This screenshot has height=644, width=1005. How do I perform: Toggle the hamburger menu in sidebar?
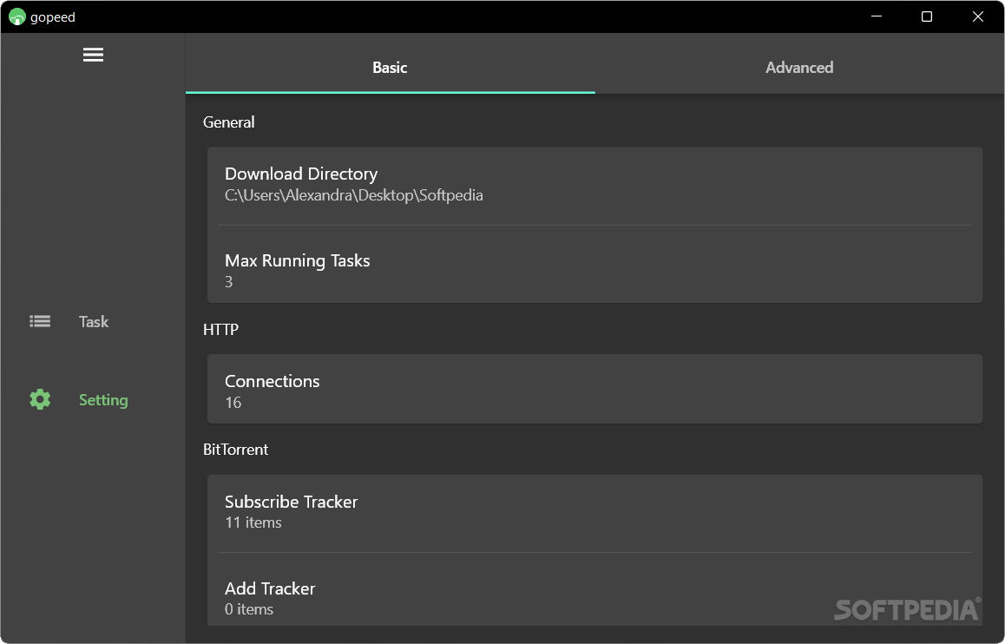pos(93,55)
